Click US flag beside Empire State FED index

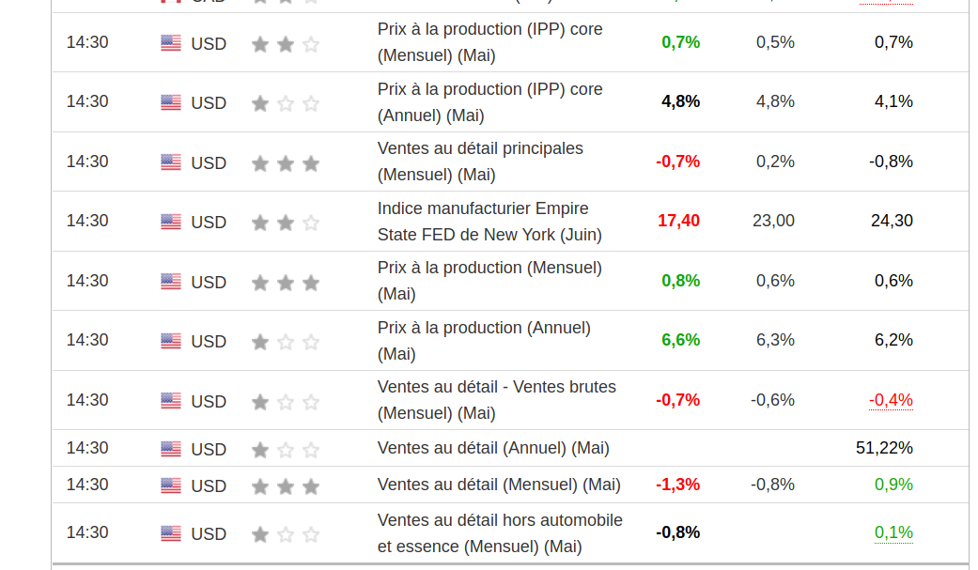[170, 222]
